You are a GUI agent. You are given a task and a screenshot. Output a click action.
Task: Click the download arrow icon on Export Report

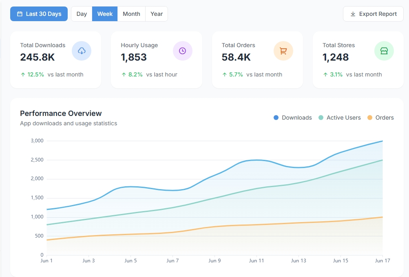[353, 14]
